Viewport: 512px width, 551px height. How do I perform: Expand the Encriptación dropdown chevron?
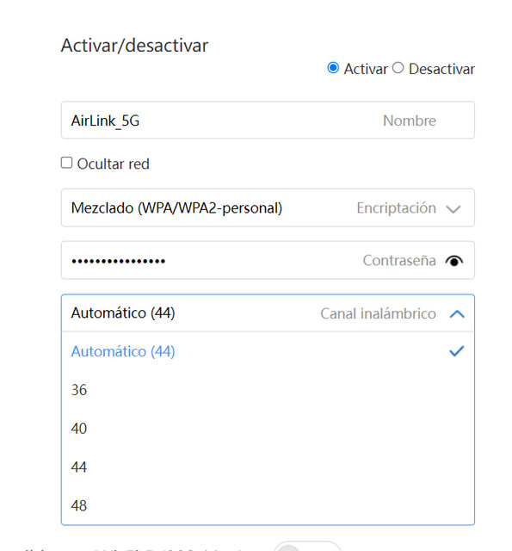pos(453,209)
